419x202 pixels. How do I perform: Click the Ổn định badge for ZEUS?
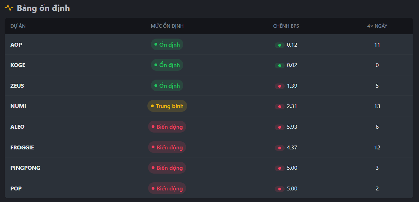click(167, 86)
